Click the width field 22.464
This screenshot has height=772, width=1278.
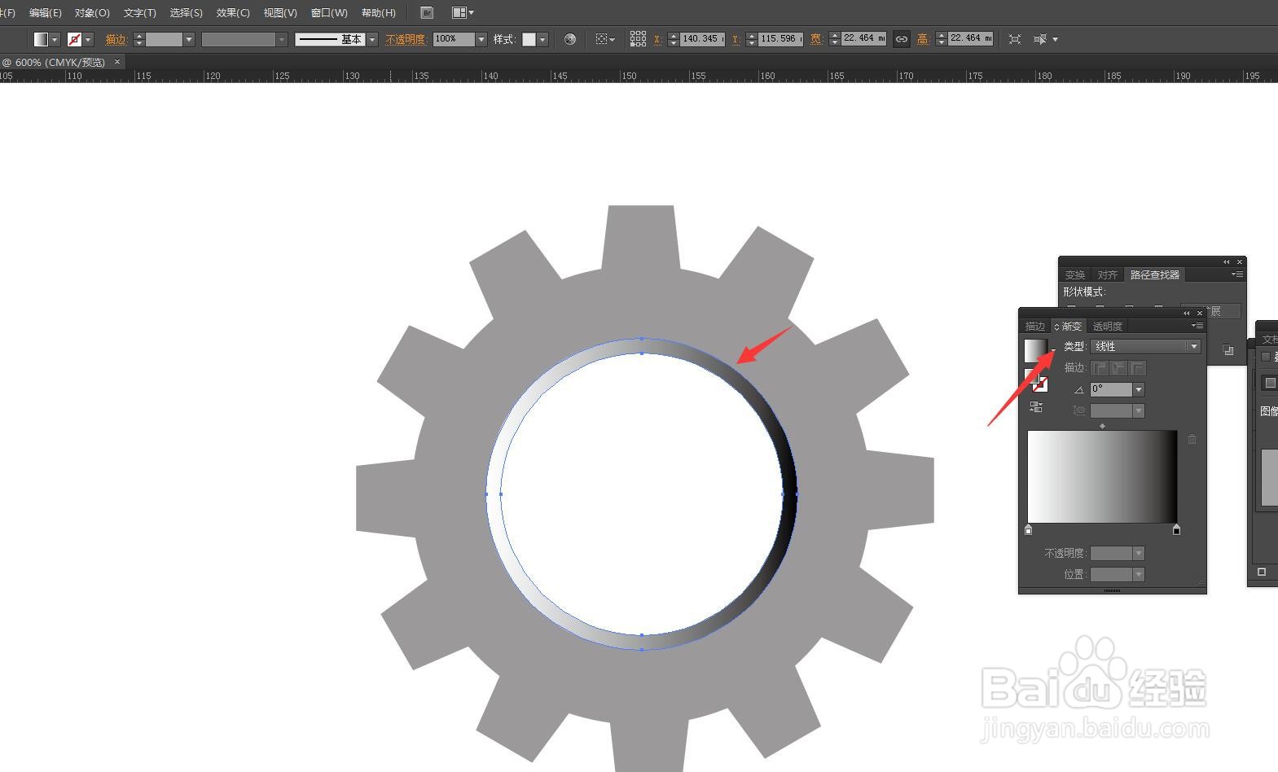point(863,39)
